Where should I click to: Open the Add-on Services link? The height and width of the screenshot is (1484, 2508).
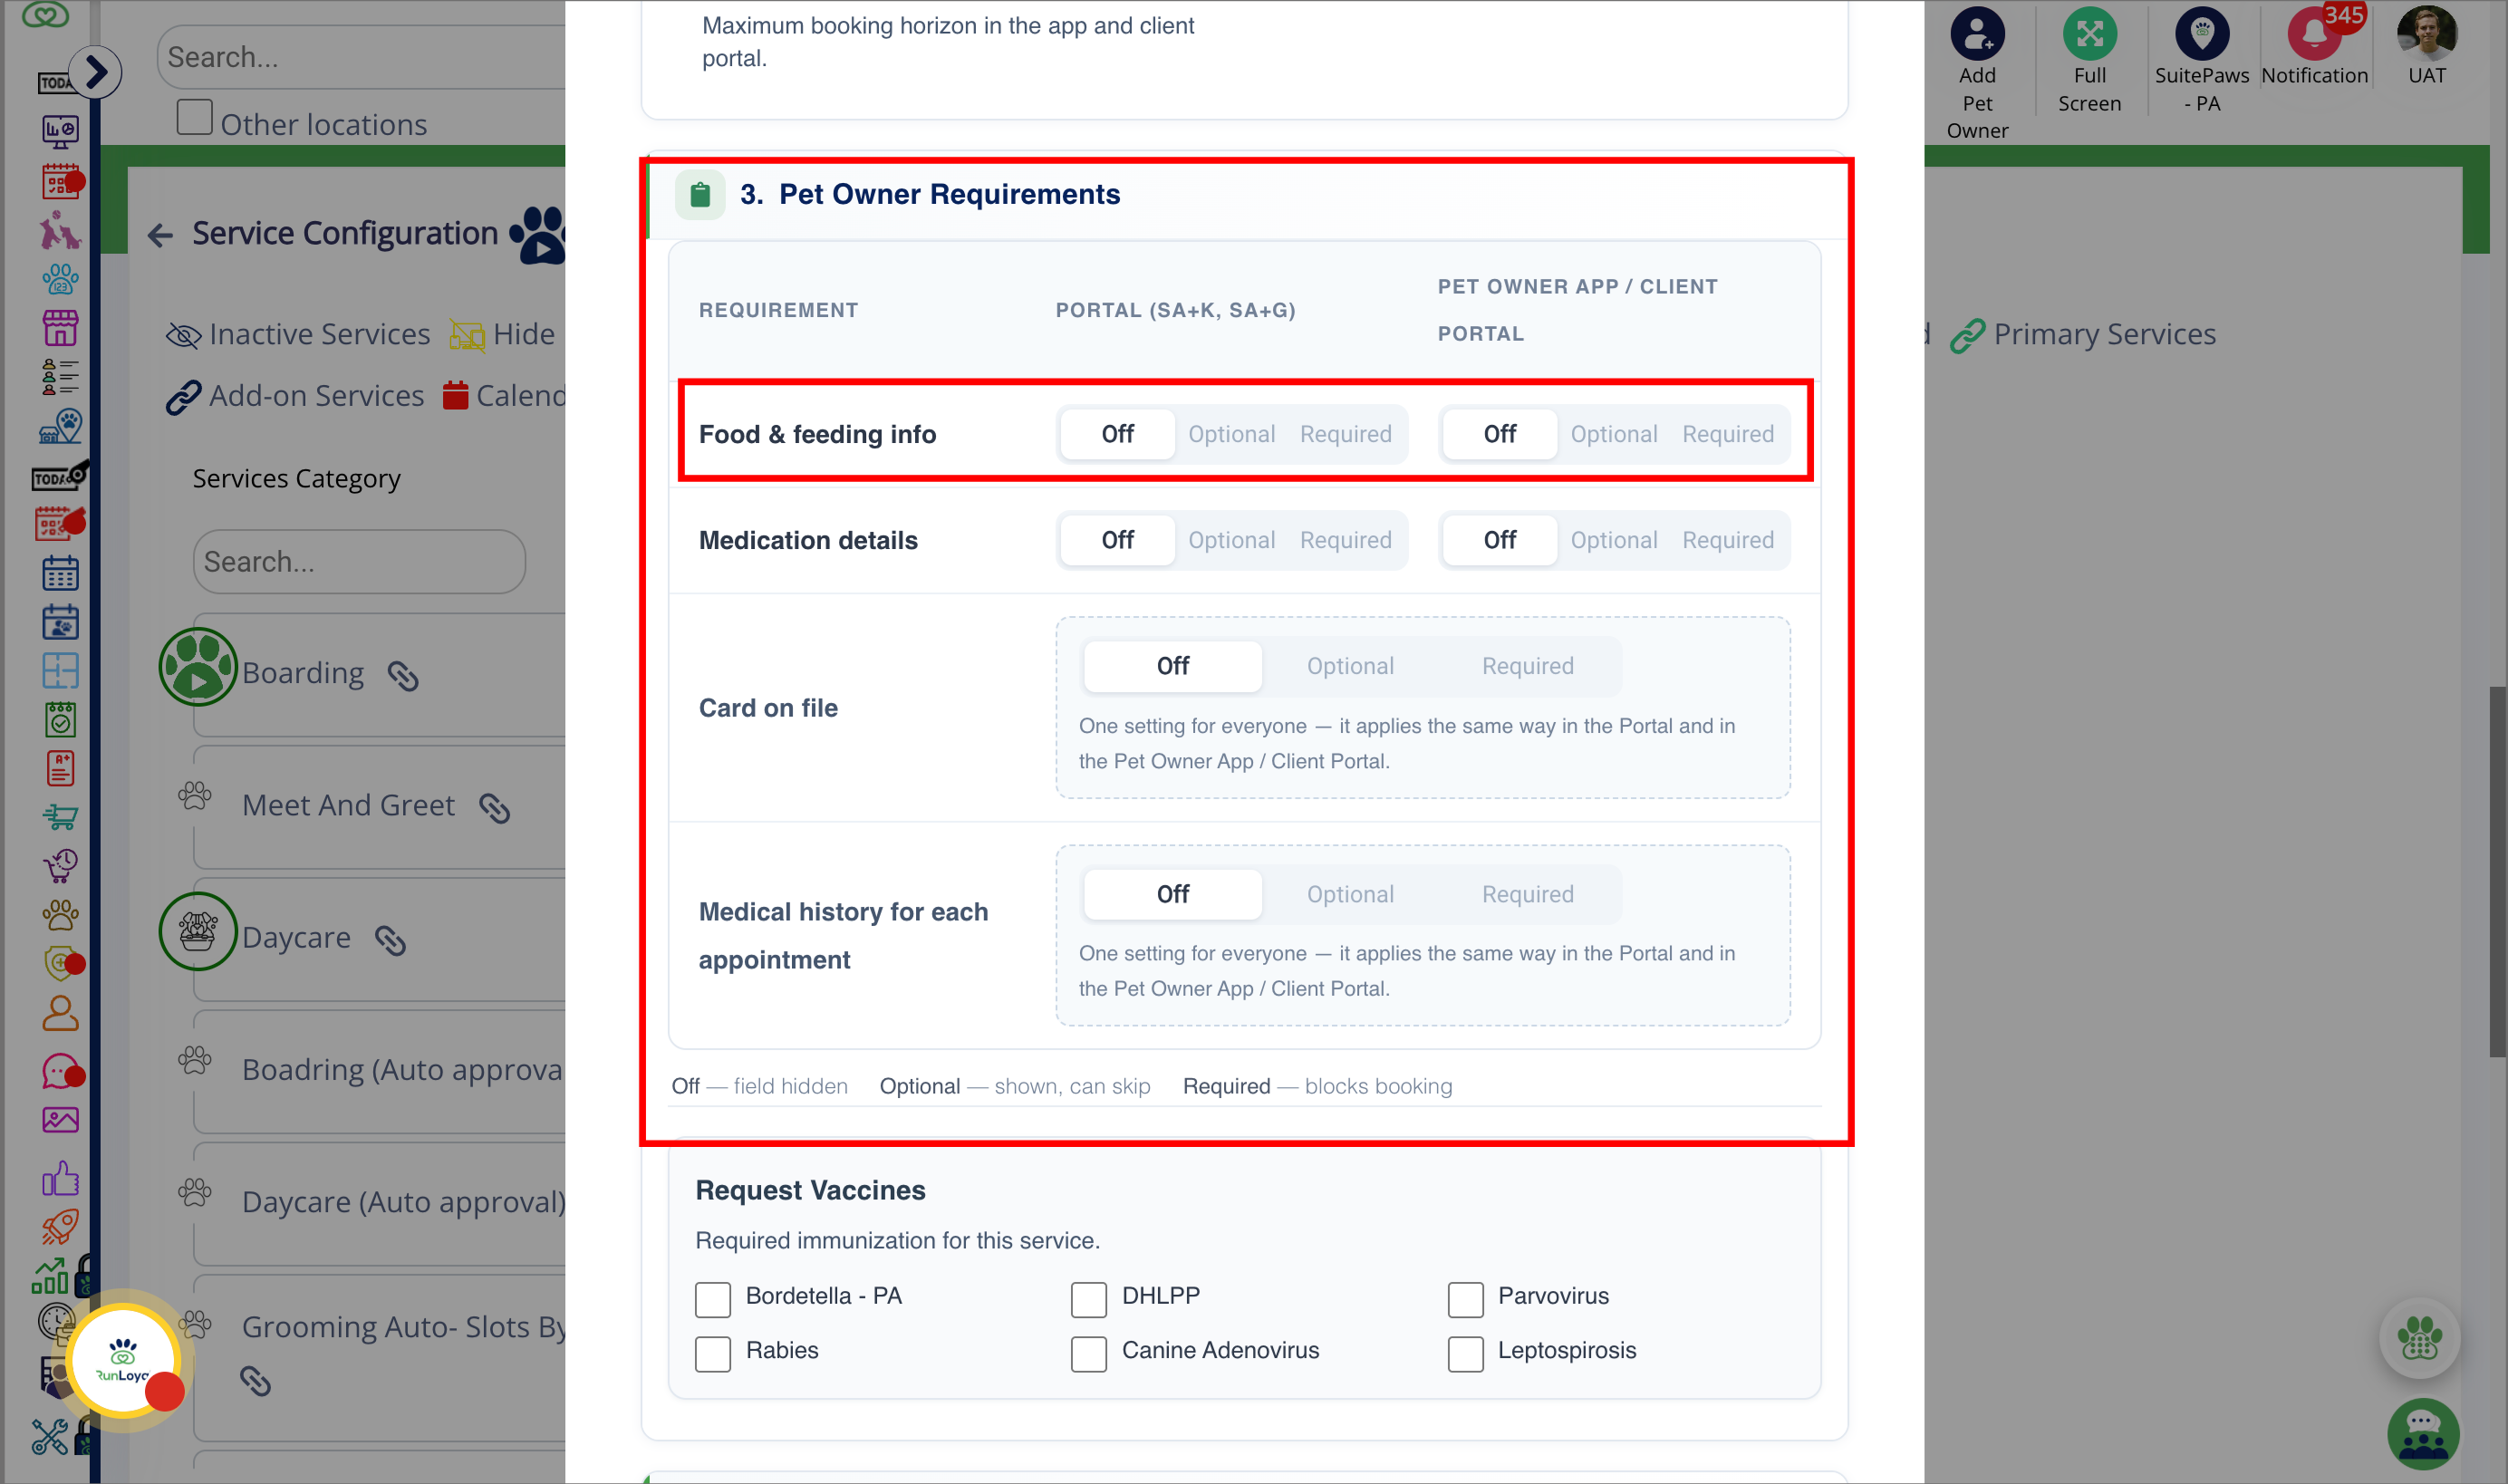click(x=296, y=396)
